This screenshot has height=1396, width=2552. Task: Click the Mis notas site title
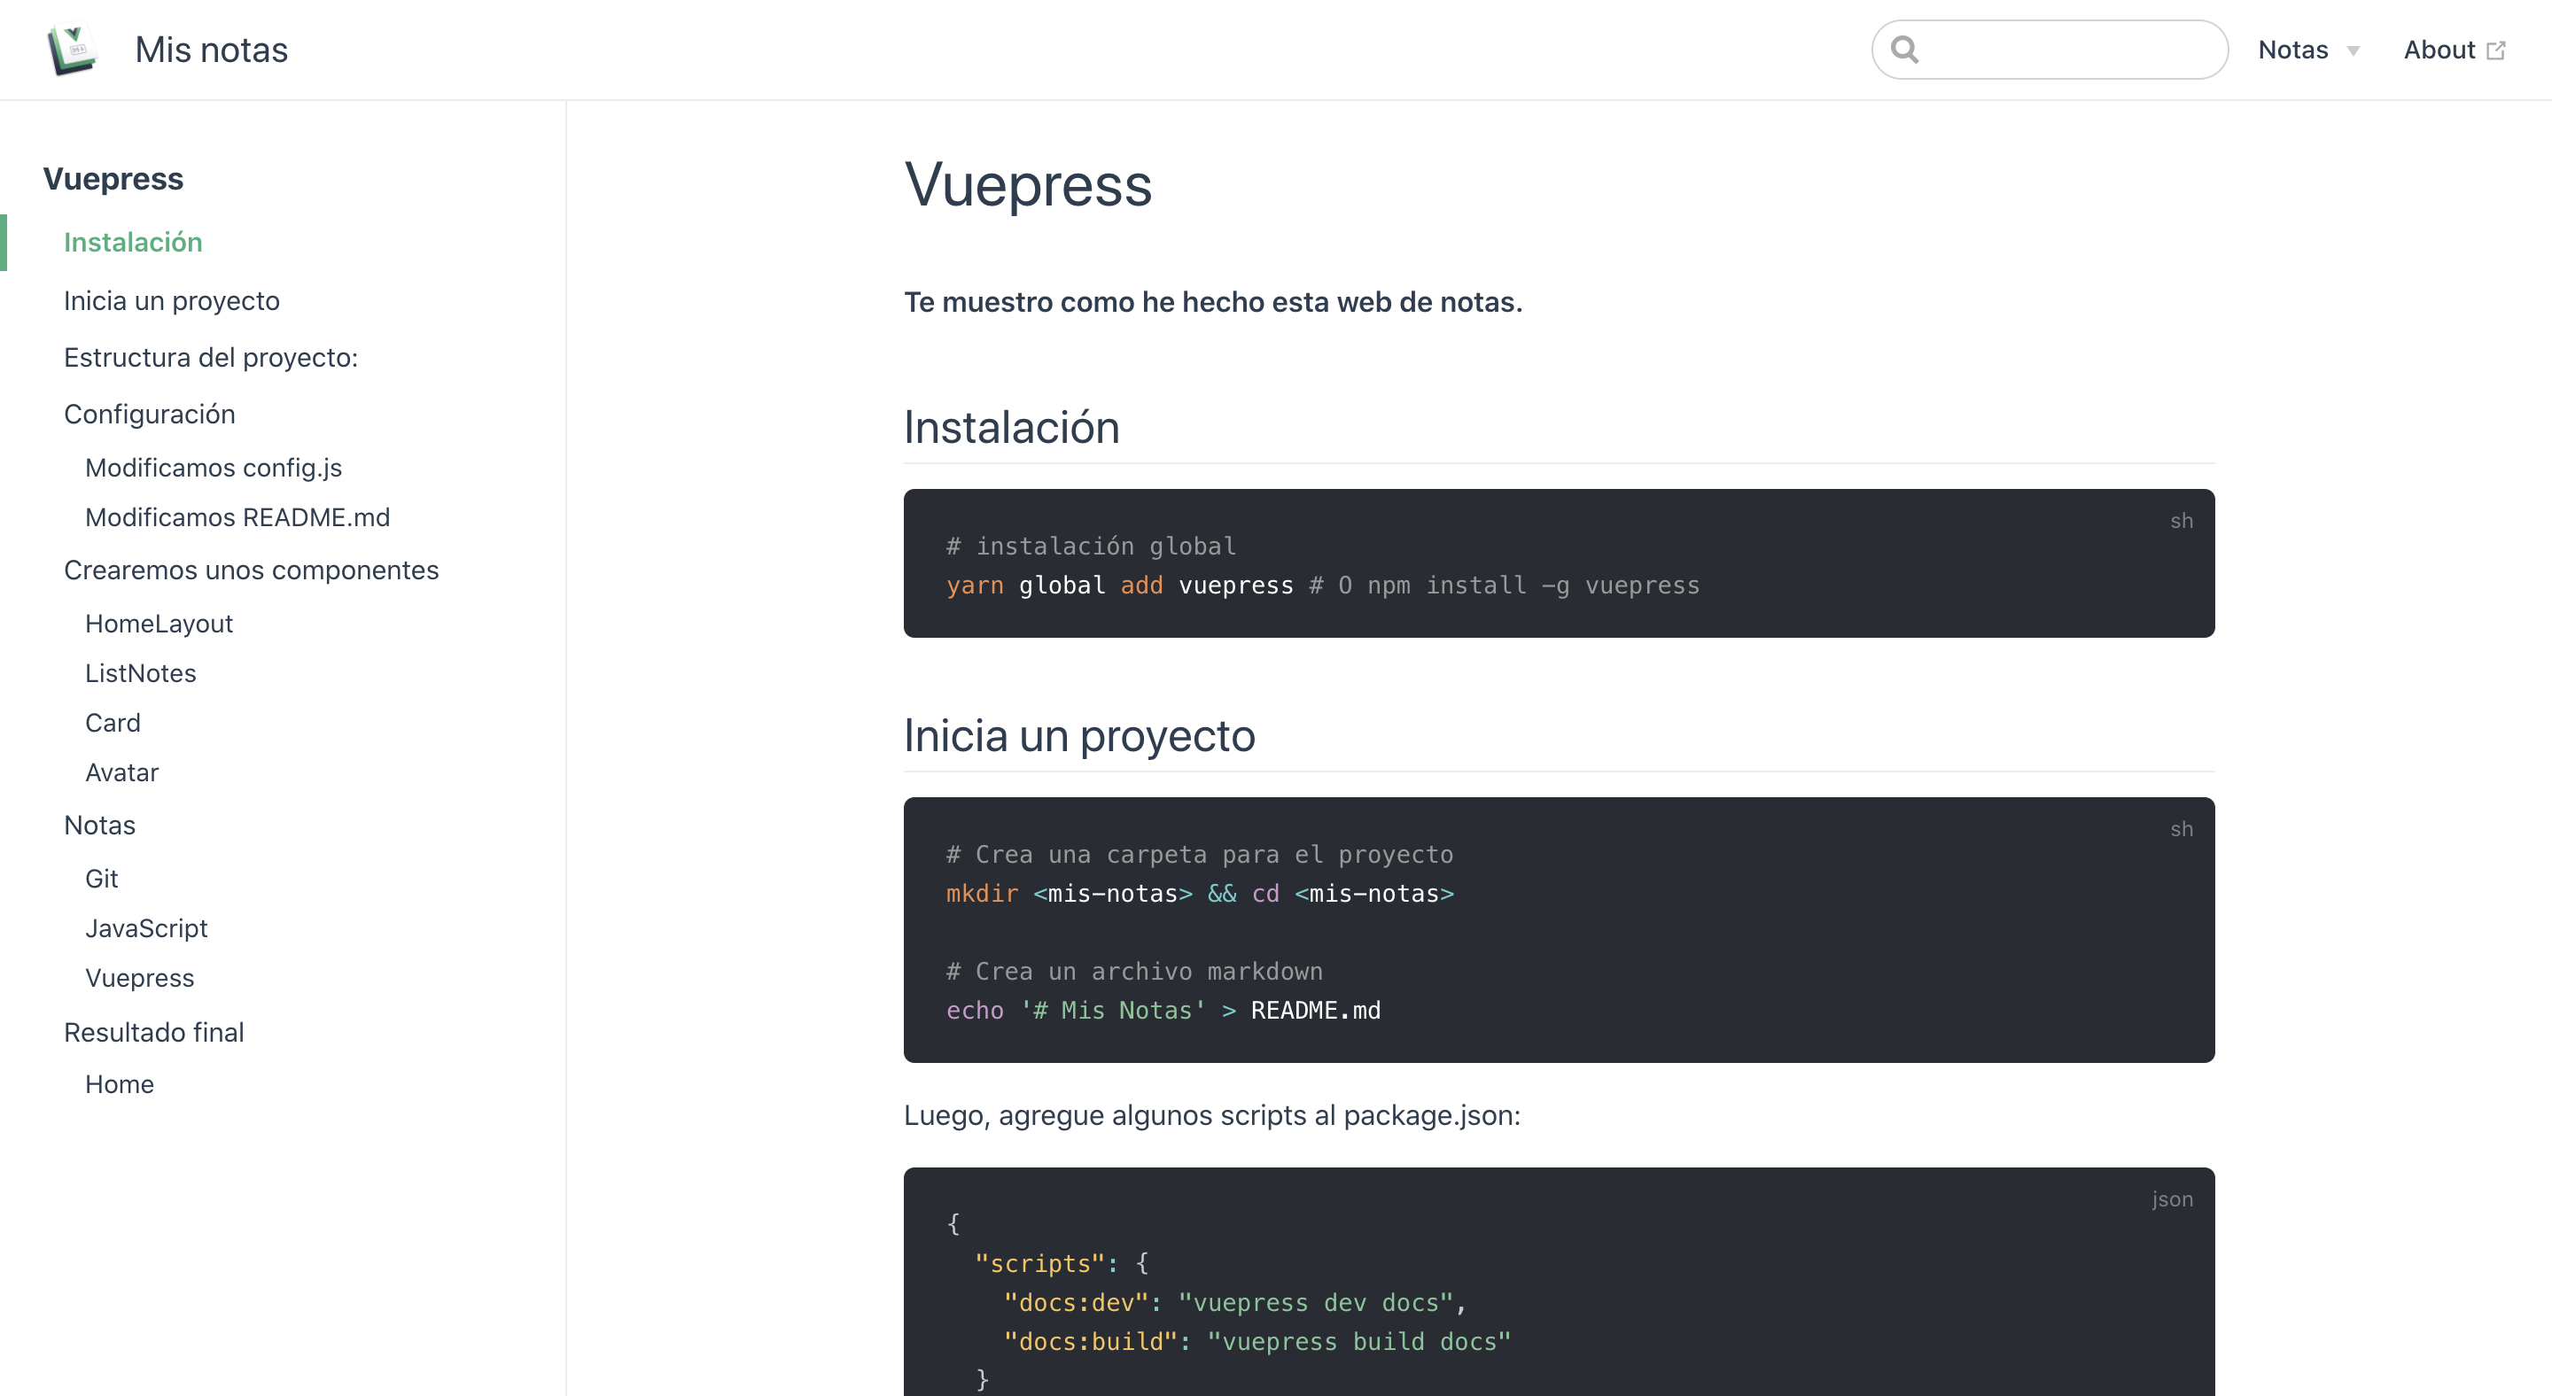tap(211, 50)
